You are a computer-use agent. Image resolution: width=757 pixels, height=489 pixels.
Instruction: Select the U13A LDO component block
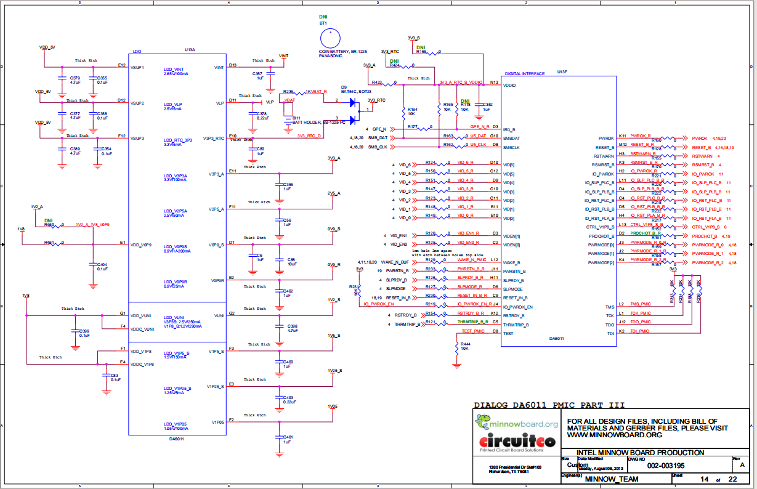(176, 244)
